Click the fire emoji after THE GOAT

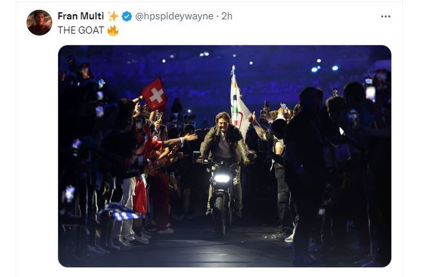coord(113,30)
